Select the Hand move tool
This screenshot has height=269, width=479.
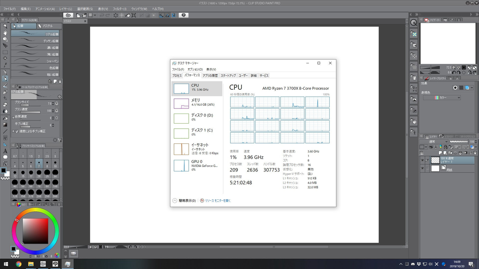[x=5, y=33]
